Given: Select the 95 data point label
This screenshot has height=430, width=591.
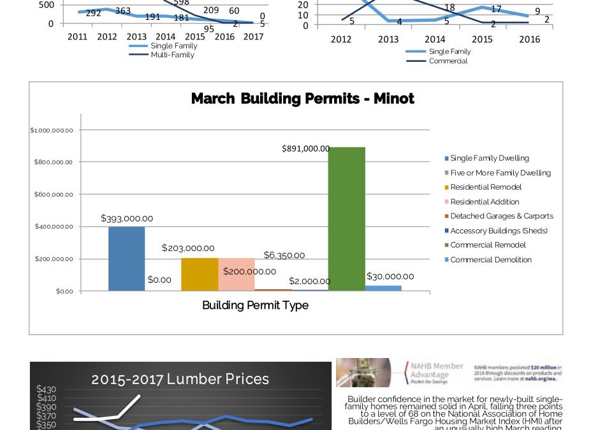Looking at the screenshot, I should pyautogui.click(x=209, y=29).
